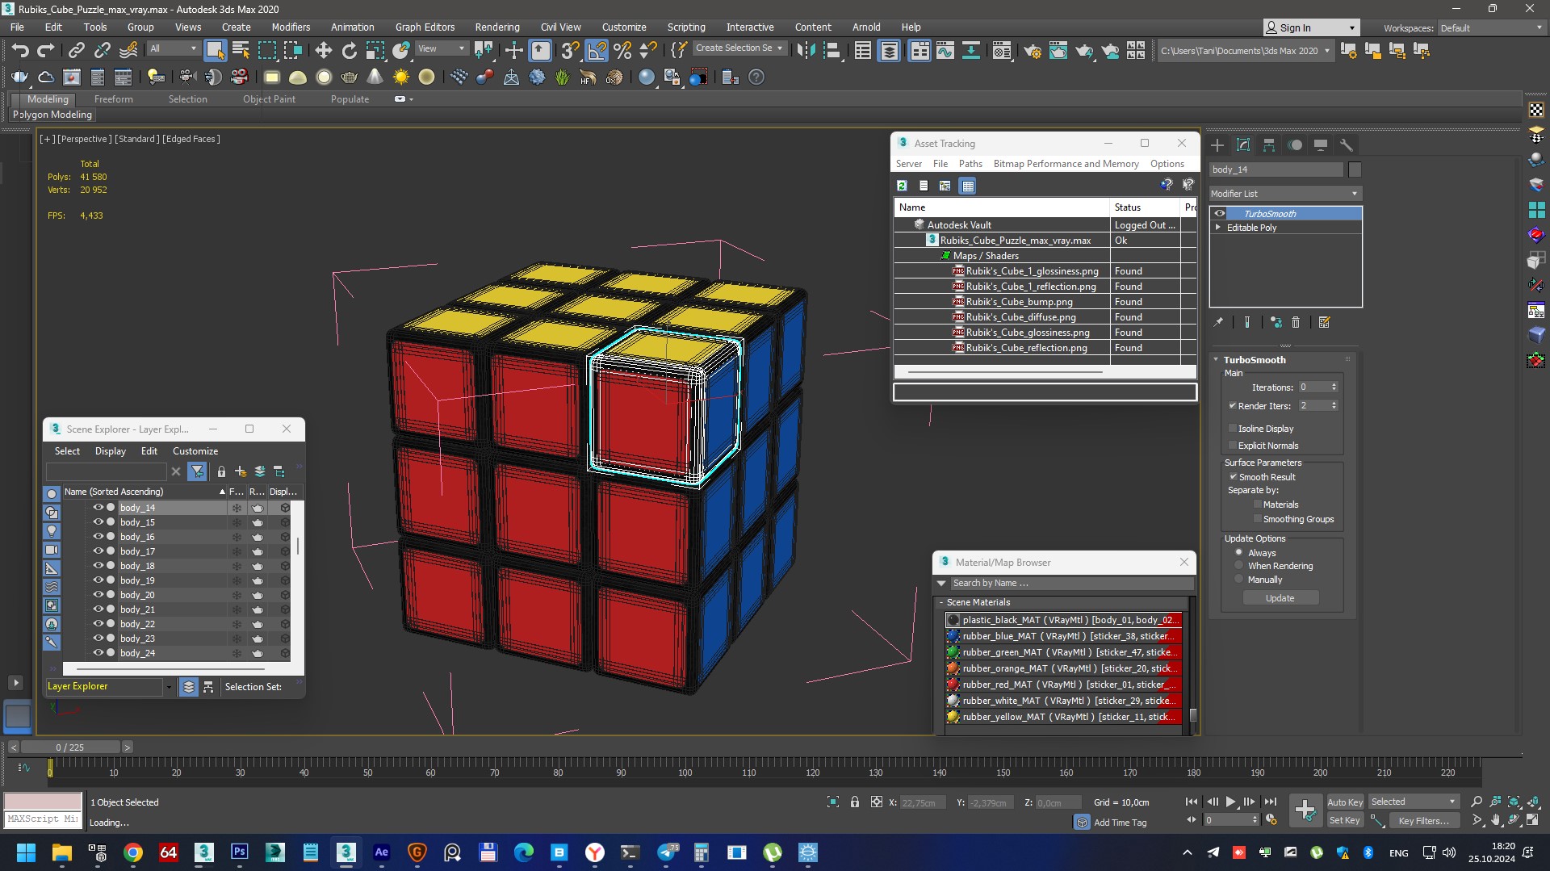This screenshot has height=871, width=1550.
Task: Toggle Selection Lock padlock in status bar
Action: 854,802
